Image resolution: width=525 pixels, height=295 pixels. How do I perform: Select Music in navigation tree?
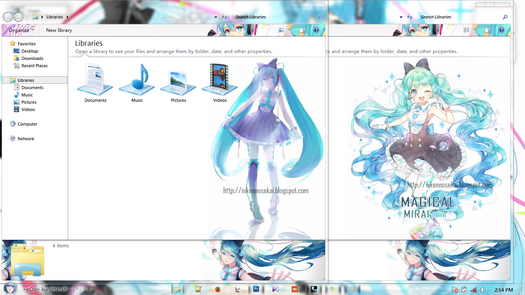(27, 95)
